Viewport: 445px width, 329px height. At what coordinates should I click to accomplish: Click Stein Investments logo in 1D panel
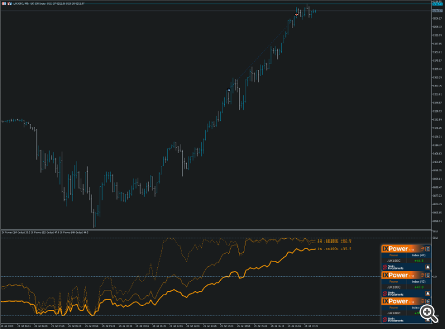[x=393, y=293]
